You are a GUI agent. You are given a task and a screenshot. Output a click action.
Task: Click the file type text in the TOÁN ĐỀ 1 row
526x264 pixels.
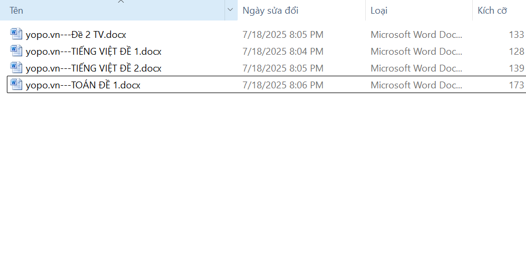tap(416, 85)
